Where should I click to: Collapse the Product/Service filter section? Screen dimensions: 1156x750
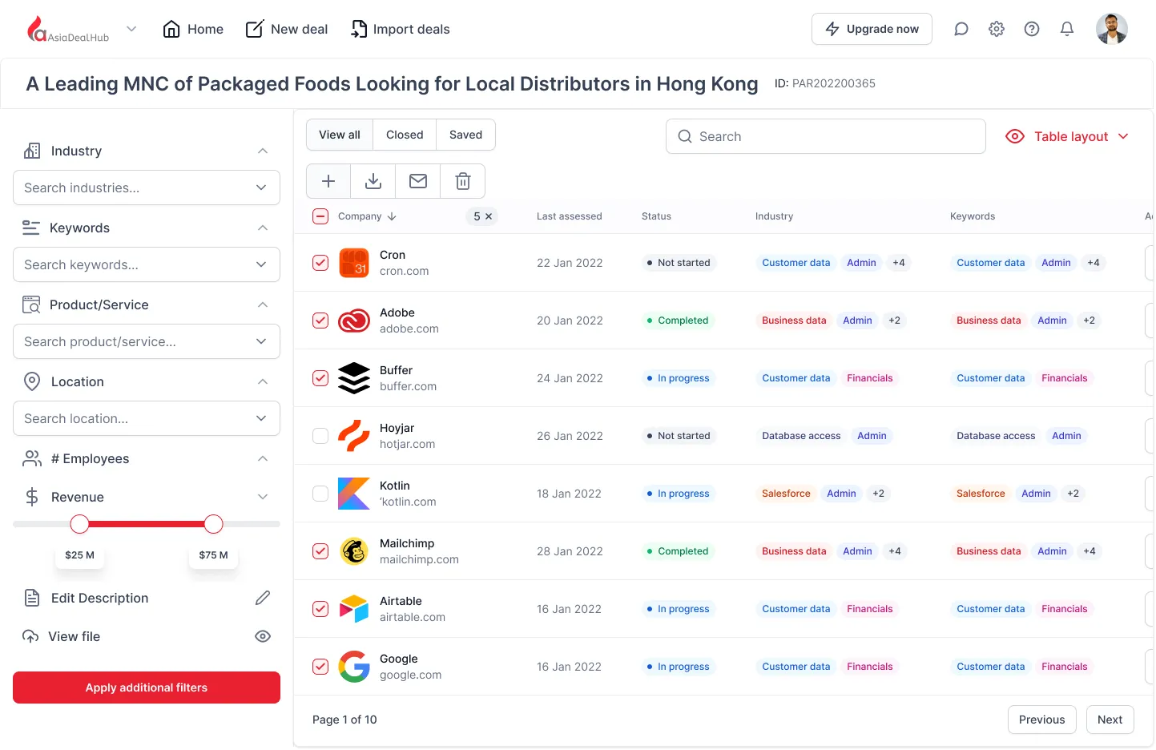click(x=263, y=304)
